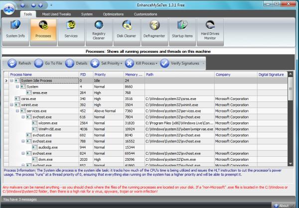Click the Refresh toolbar button
299x208 pixels.
20,63
